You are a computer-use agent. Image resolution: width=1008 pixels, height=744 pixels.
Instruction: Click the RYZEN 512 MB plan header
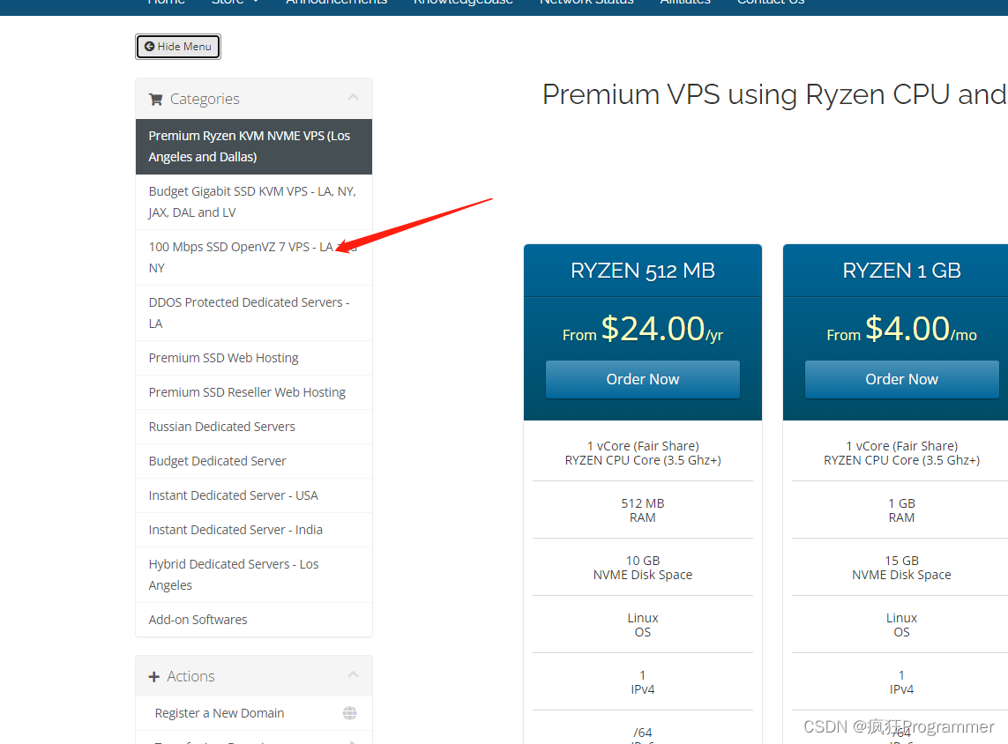pos(642,271)
